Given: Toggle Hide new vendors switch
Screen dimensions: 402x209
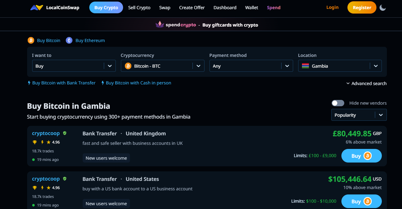Looking at the screenshot, I should tap(338, 103).
